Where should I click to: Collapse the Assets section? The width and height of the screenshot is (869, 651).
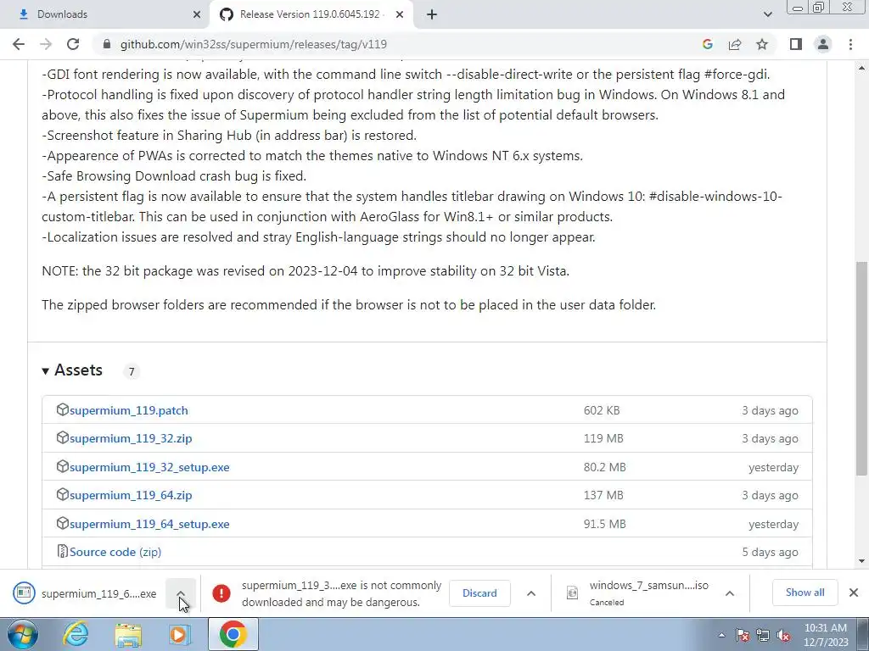point(73,370)
